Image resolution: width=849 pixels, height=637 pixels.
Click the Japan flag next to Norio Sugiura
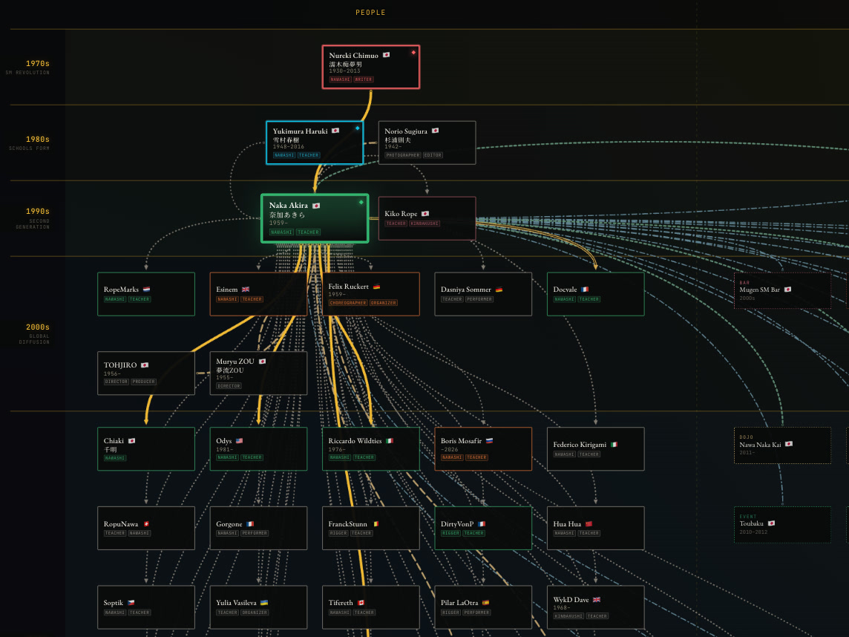click(x=435, y=131)
